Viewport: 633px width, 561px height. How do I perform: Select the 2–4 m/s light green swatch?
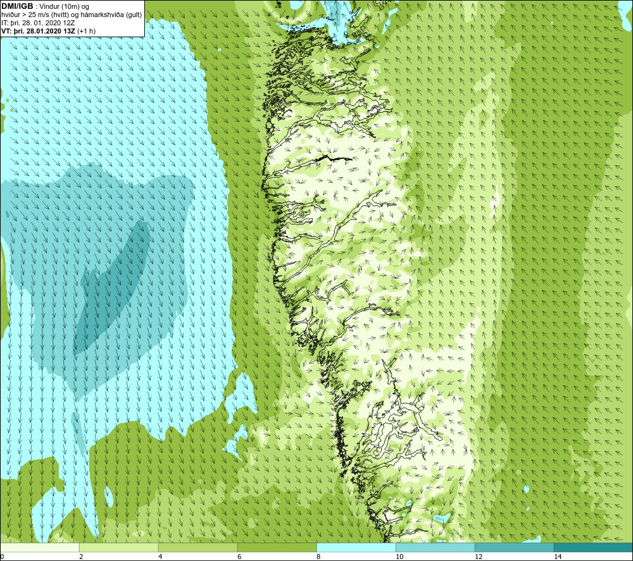[119, 547]
